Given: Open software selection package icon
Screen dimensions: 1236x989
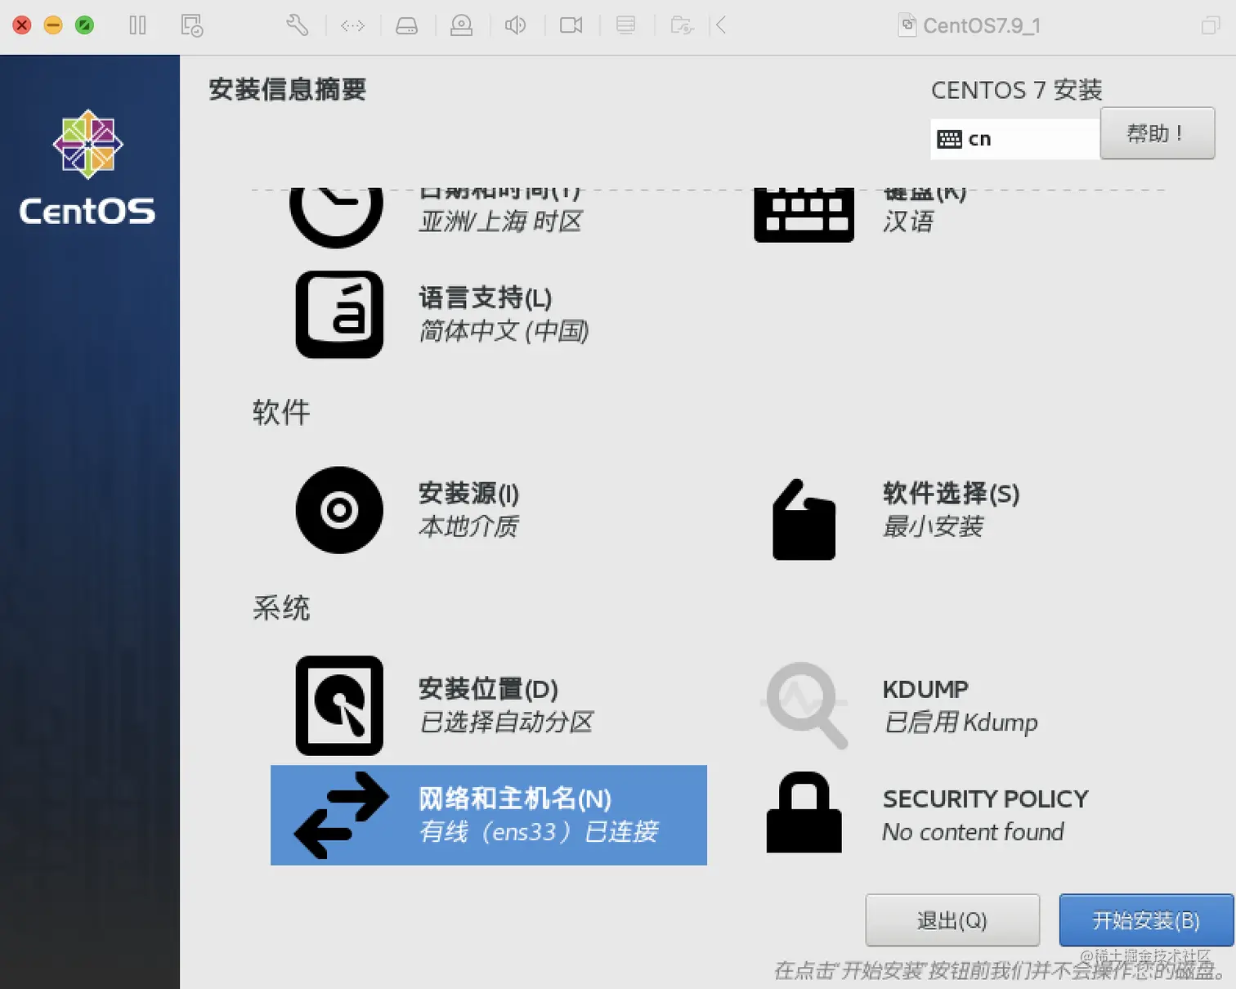Looking at the screenshot, I should pos(804,520).
